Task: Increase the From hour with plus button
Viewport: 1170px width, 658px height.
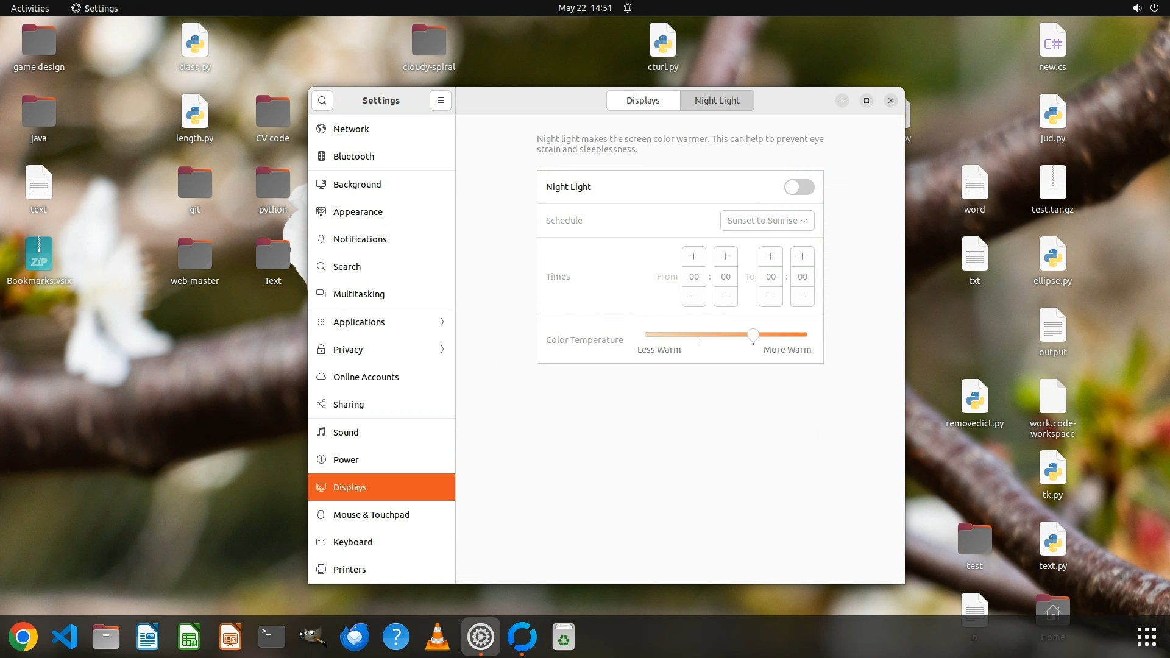Action: point(693,256)
